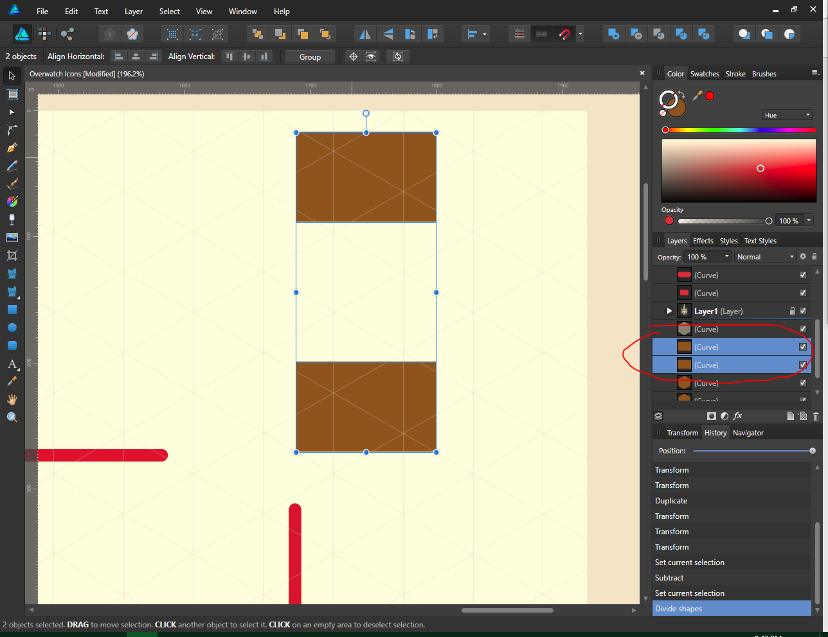Open the snapping options dropdown arrow
828x637 pixels.
point(580,34)
